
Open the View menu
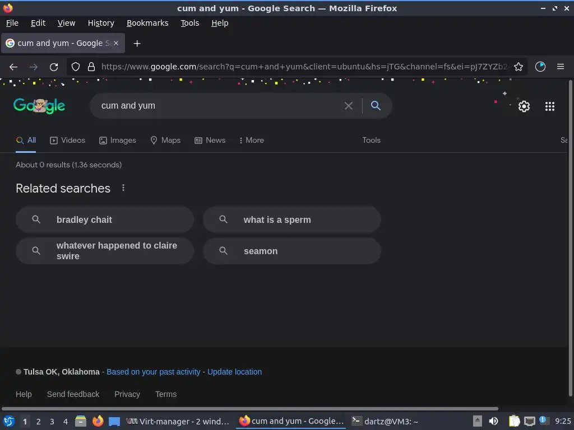coord(66,23)
